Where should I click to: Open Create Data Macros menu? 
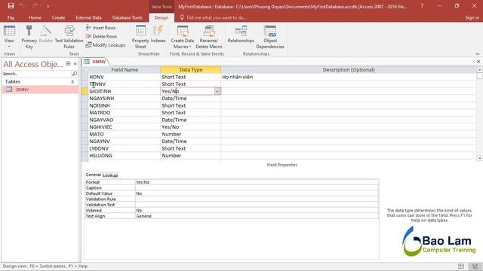click(x=183, y=37)
